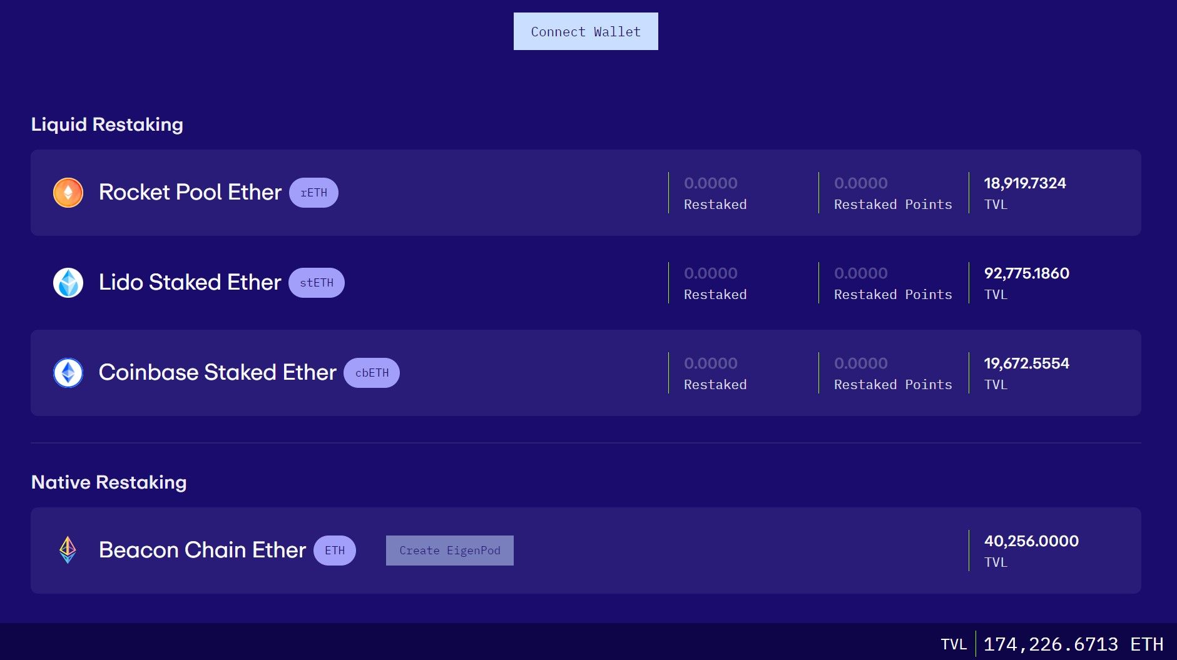
Task: Open the Rocket Pool Ether name link
Action: pyautogui.click(x=190, y=192)
